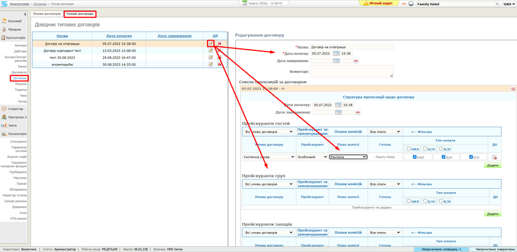Open calendar for proposition 'Дата початку'
This screenshot has width=517, height=252.
[338, 105]
